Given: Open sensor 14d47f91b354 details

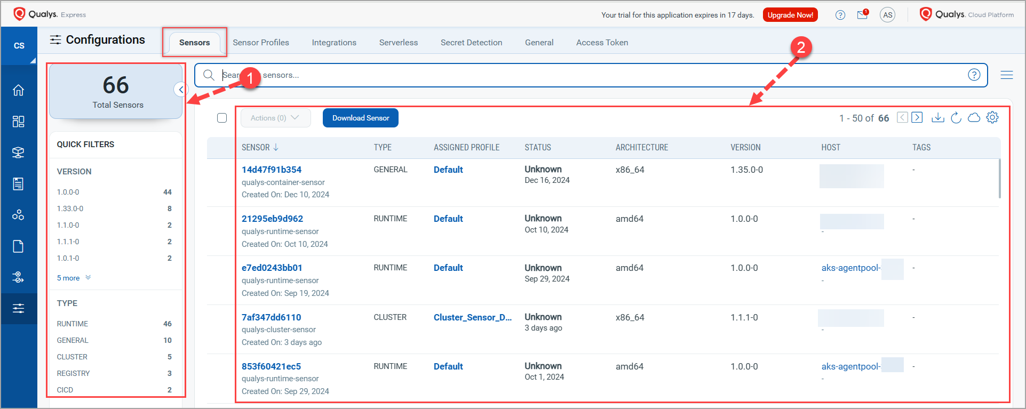Looking at the screenshot, I should [x=272, y=170].
